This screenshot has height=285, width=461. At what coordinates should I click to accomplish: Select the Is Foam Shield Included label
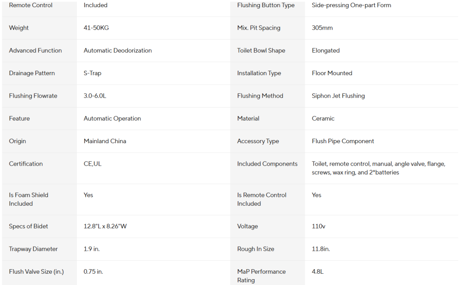28,199
